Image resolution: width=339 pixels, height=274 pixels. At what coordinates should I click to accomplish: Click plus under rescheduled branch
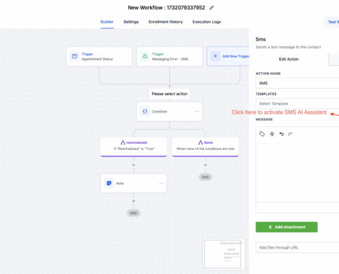[x=134, y=165]
